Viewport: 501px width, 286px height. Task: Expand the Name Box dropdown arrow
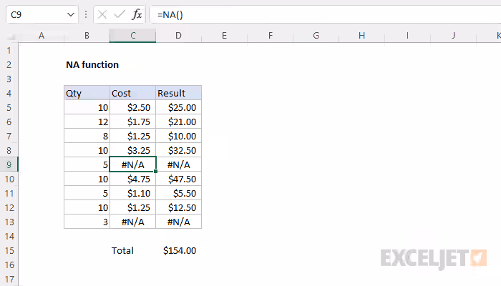pos(71,15)
